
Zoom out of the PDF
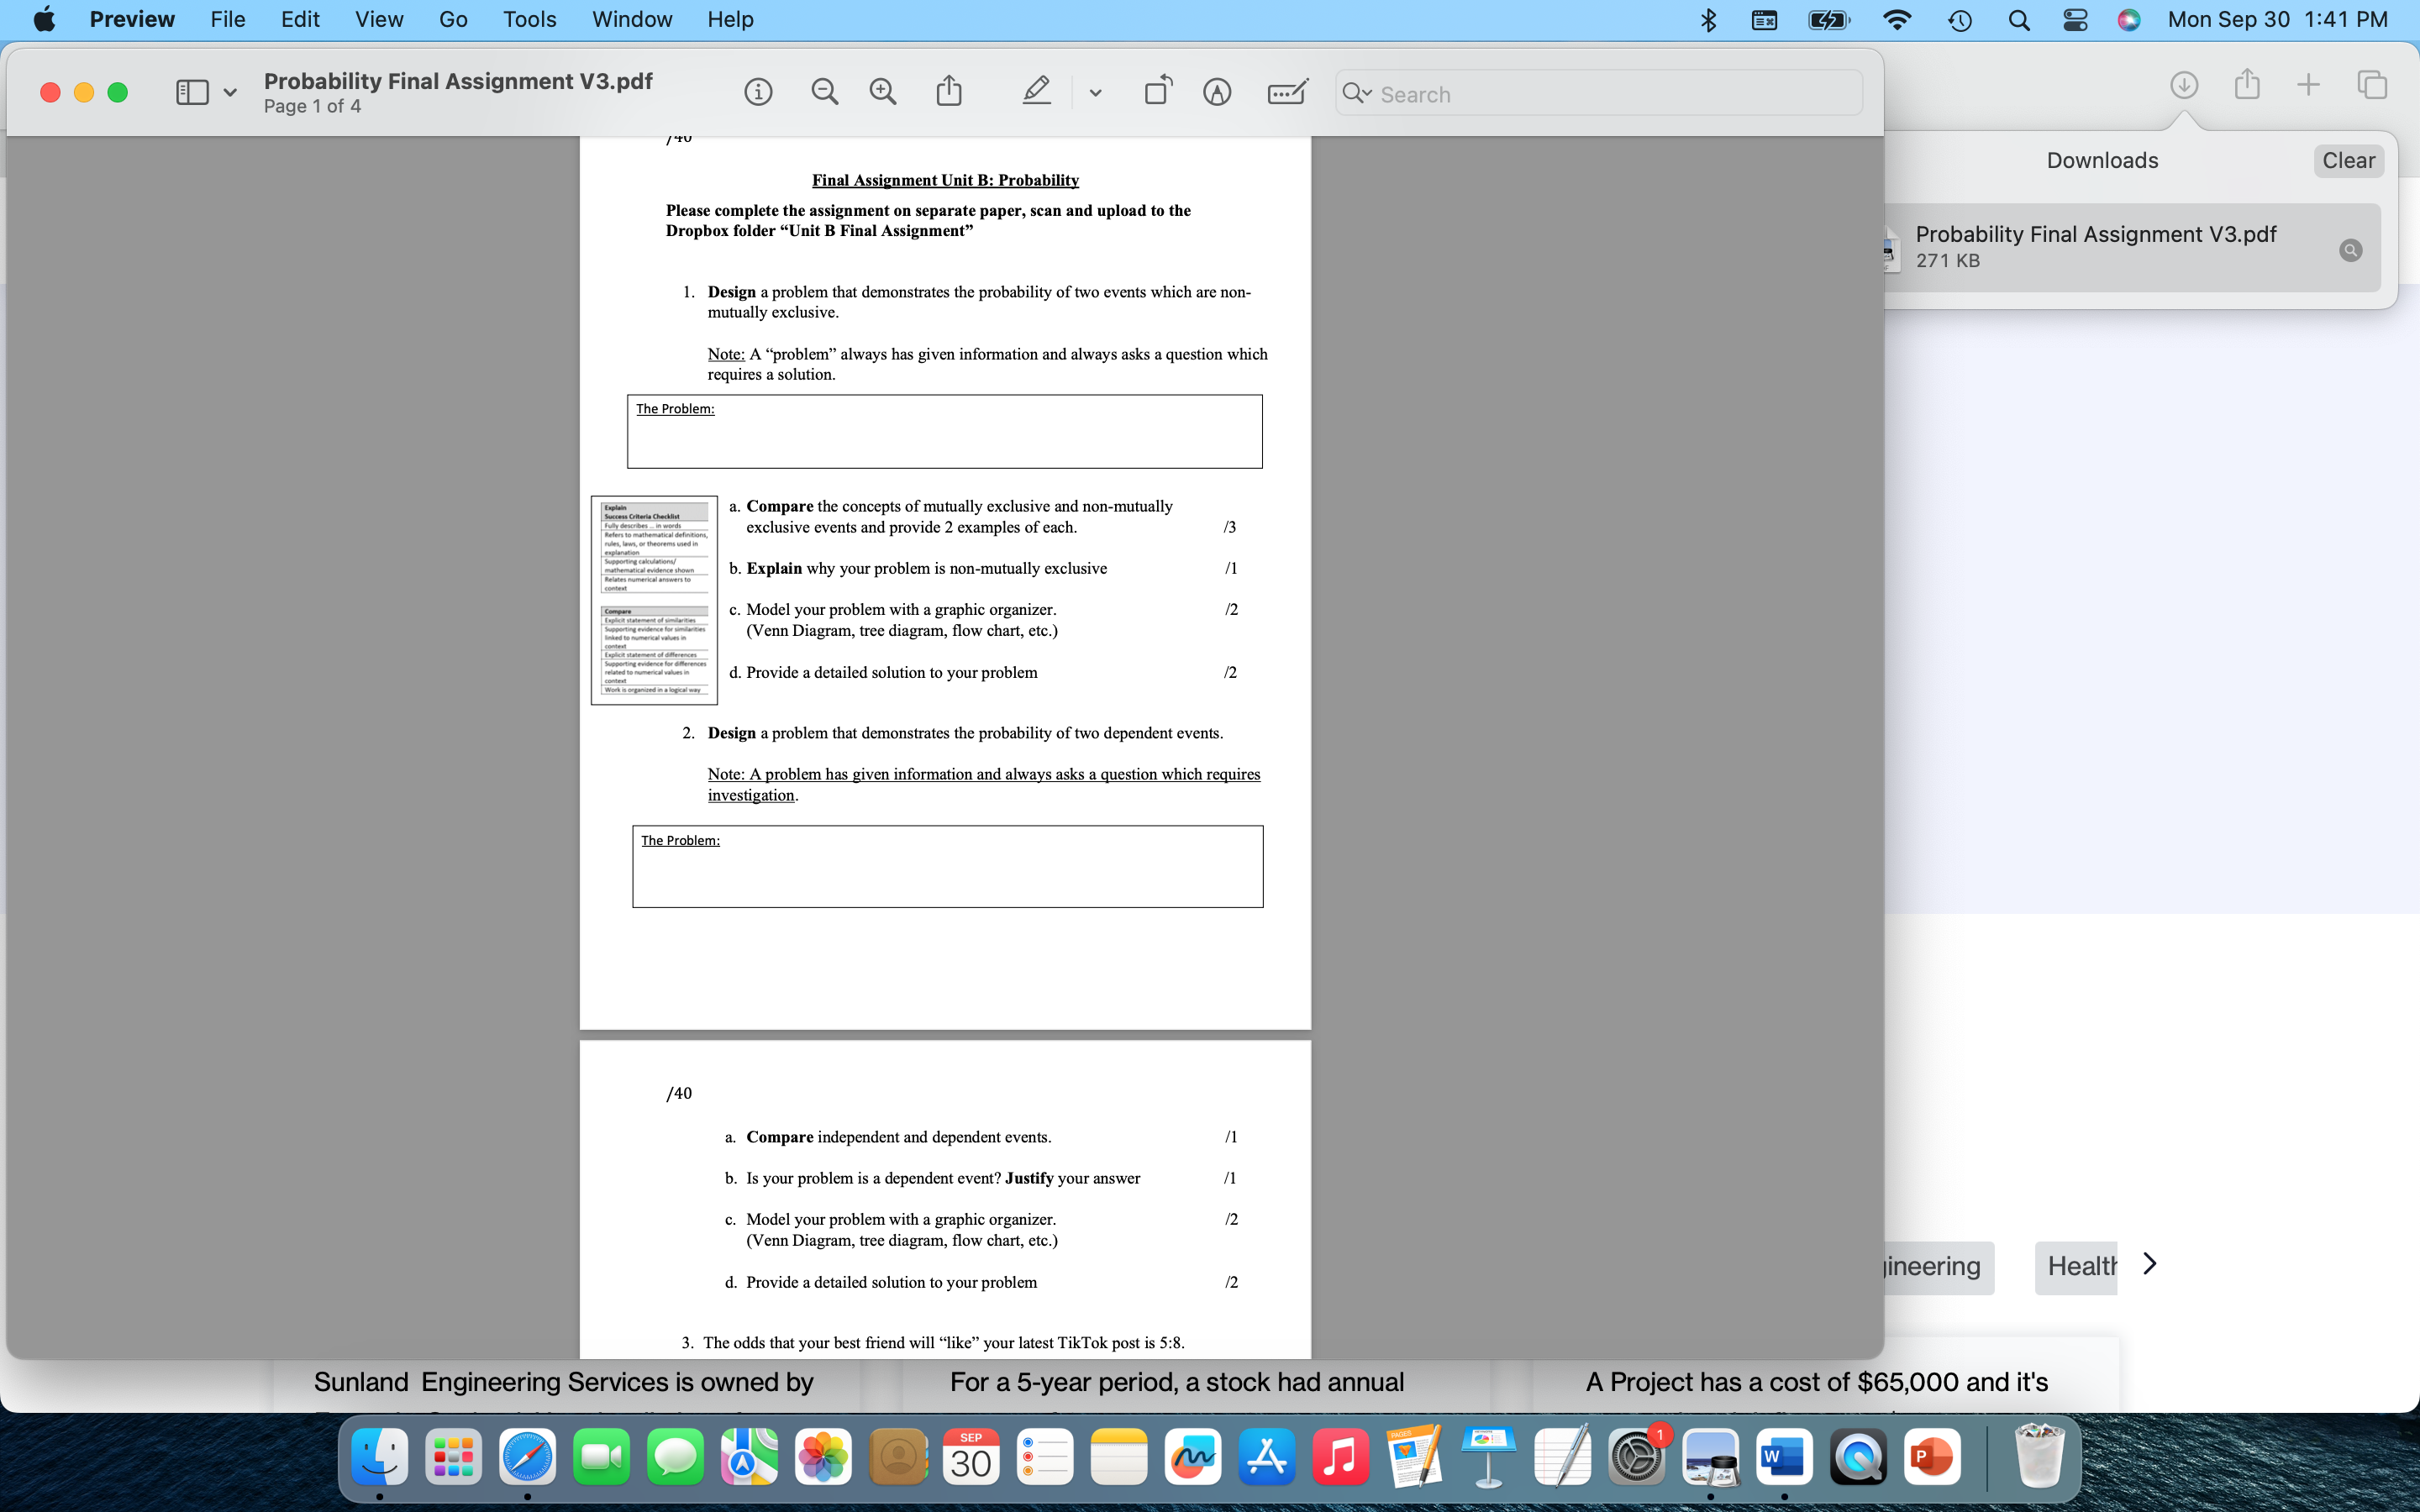824,91
